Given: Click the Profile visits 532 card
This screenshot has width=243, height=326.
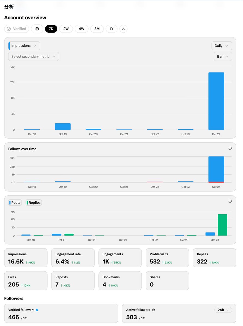Looking at the screenshot, I should pos(167,258).
